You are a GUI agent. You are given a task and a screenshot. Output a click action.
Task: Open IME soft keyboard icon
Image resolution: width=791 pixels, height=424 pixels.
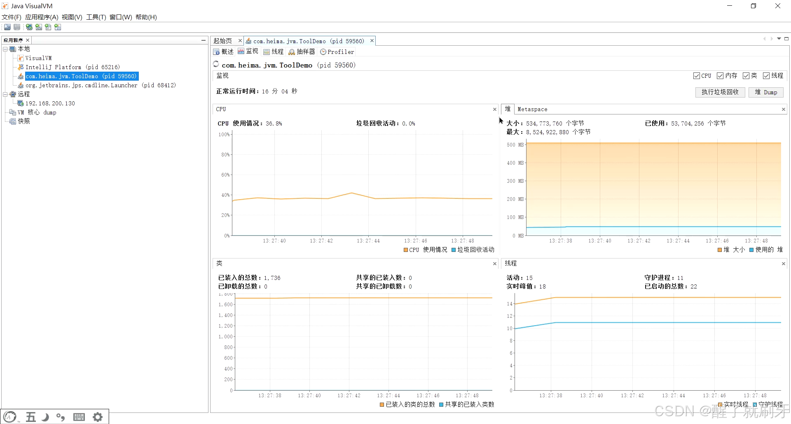[x=79, y=417]
